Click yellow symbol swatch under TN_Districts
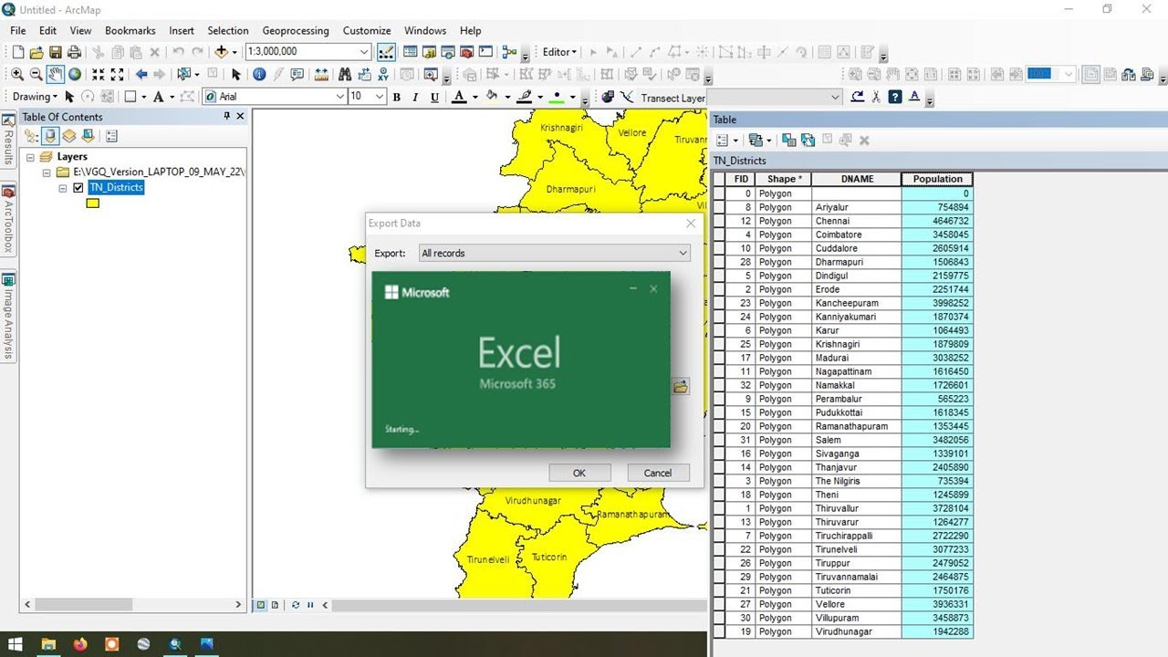Screen dimensions: 1168x657 point(92,203)
